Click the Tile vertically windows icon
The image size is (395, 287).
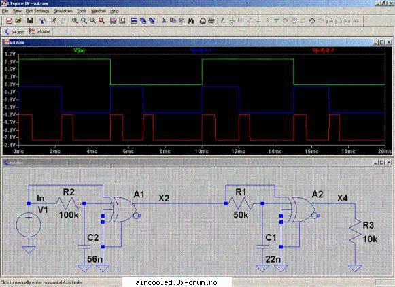click(143, 20)
